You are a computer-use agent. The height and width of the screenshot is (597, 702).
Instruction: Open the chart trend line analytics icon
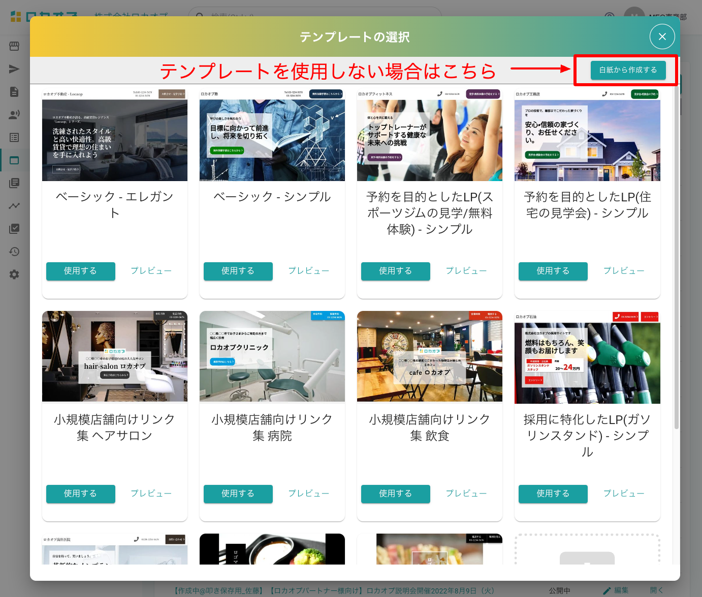click(14, 206)
